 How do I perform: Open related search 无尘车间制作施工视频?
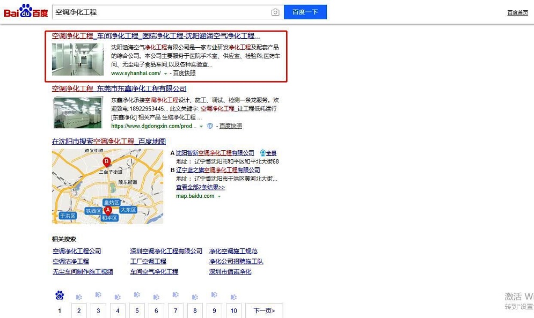coord(83,272)
